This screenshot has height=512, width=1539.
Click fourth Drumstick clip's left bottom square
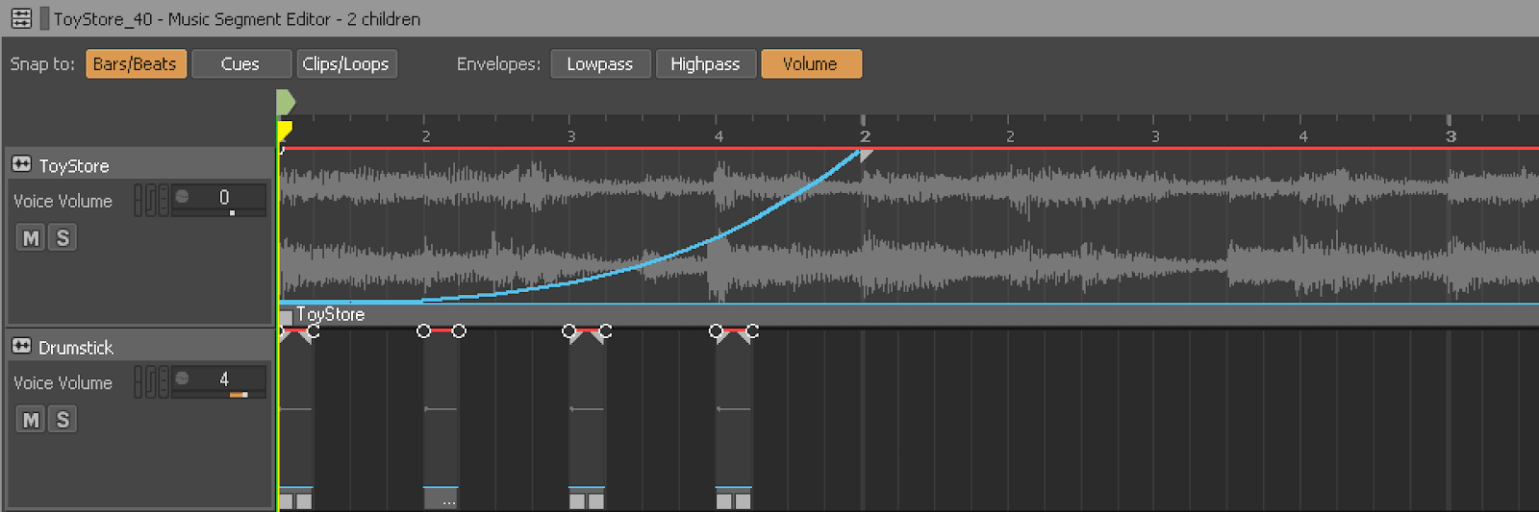[724, 501]
